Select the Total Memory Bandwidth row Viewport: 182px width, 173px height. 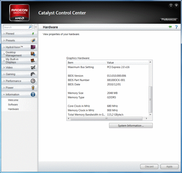tap(108, 114)
